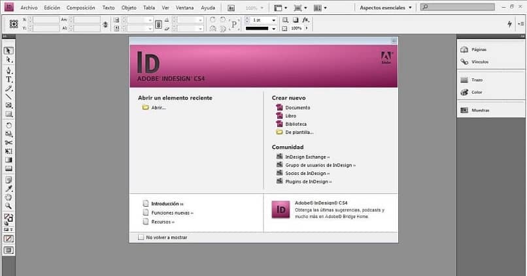This screenshot has width=527, height=276.
Task: Click the drop shadow icon
Action: (295, 20)
